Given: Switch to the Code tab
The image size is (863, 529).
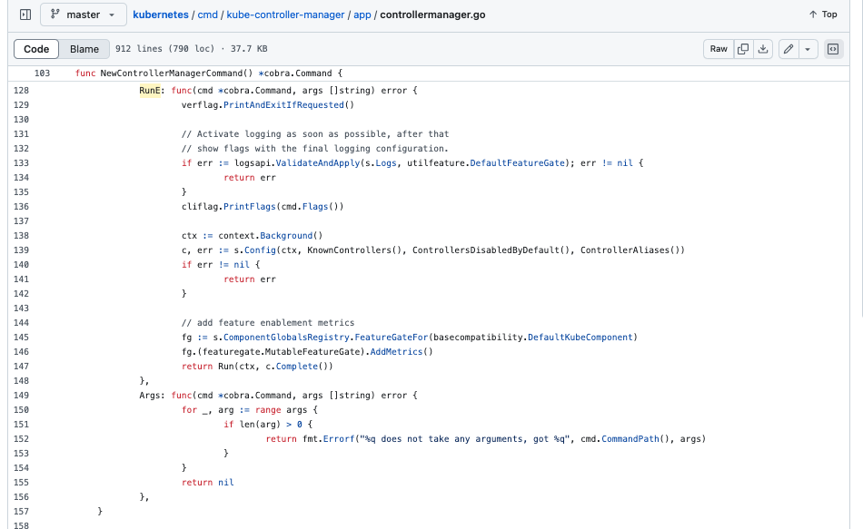Looking at the screenshot, I should [36, 49].
